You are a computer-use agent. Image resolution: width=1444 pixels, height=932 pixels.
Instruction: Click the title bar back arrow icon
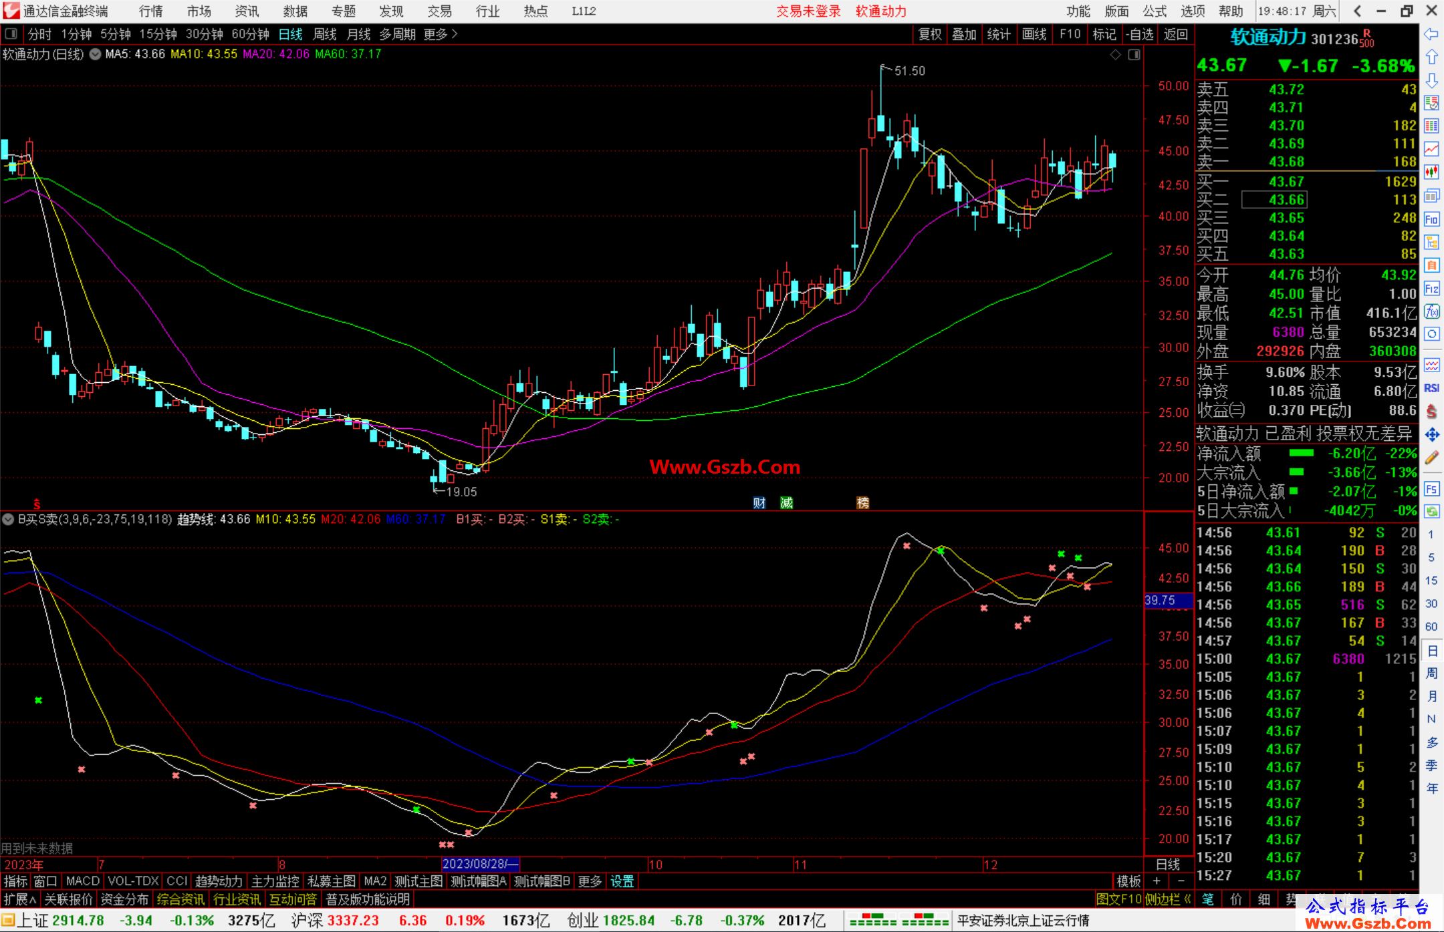1356,11
